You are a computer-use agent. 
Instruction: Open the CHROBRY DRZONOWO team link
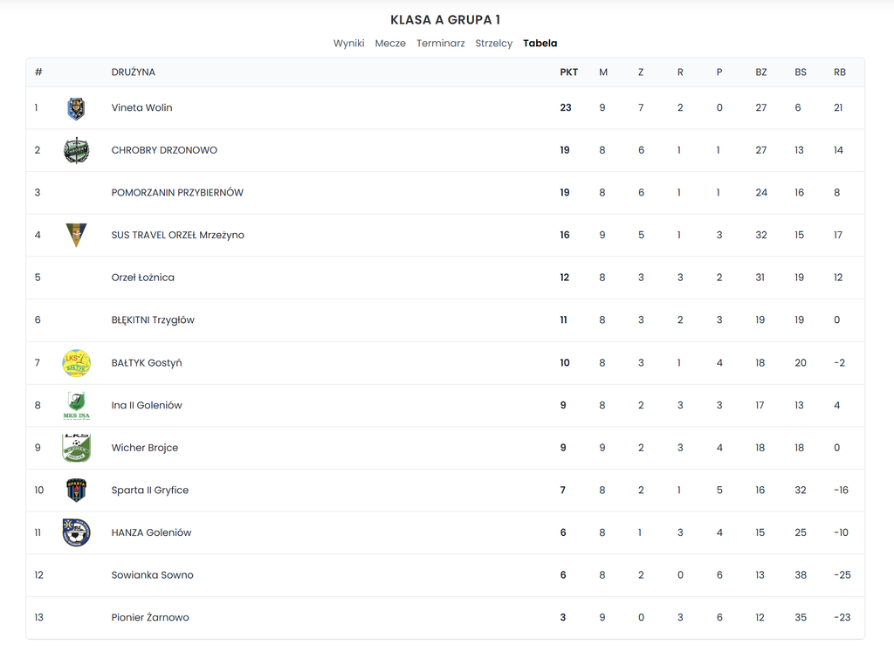pos(164,150)
